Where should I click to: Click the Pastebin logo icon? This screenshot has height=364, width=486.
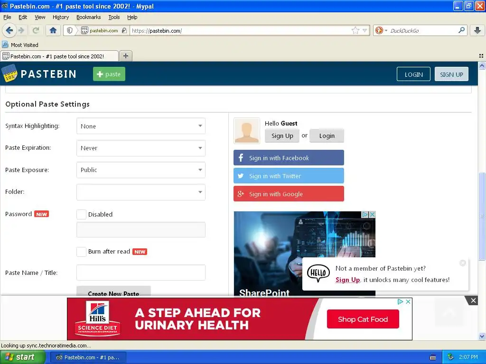point(9,73)
